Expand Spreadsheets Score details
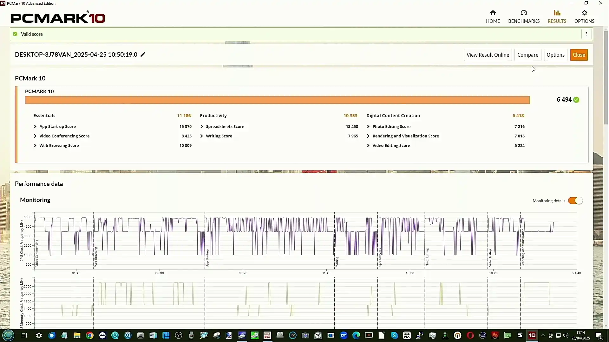This screenshot has height=342, width=609. coord(202,126)
